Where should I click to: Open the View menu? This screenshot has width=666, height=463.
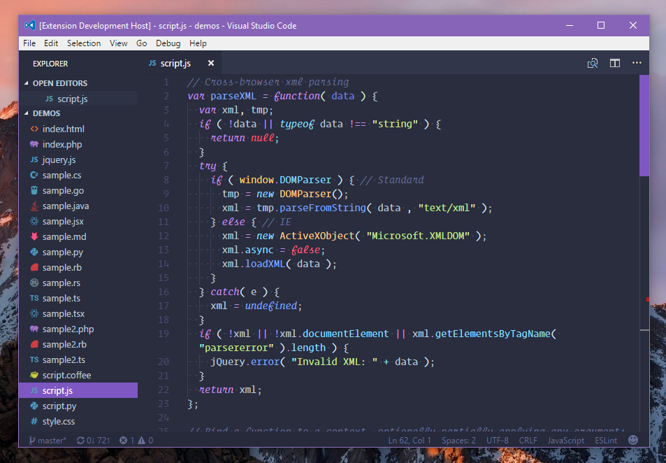pyautogui.click(x=119, y=43)
